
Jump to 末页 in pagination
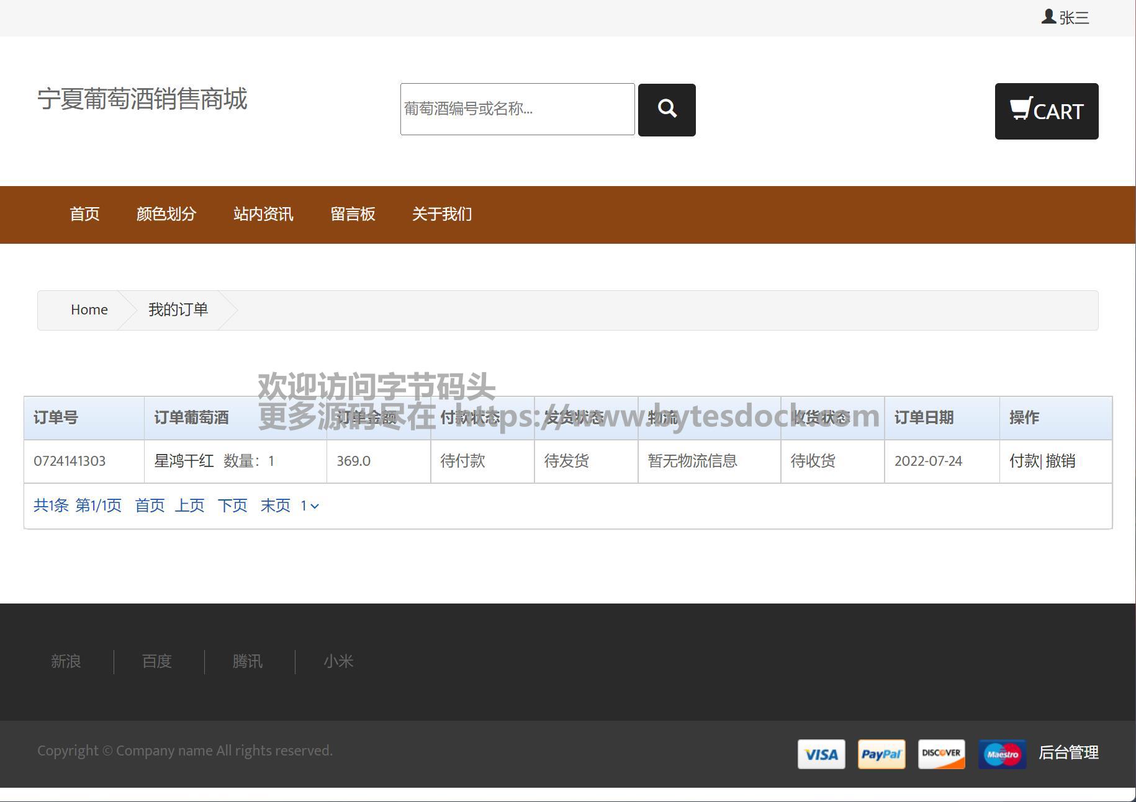[275, 506]
